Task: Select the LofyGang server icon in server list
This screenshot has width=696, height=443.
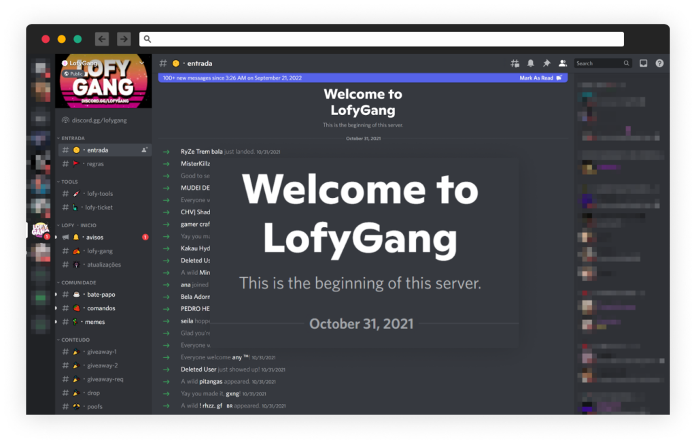Action: tap(40, 230)
